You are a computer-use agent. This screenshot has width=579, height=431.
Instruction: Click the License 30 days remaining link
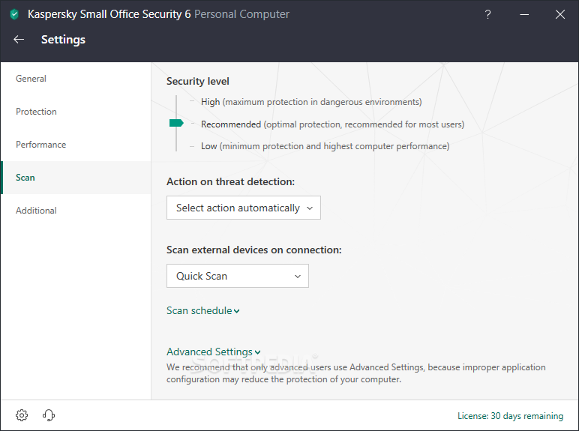(510, 416)
